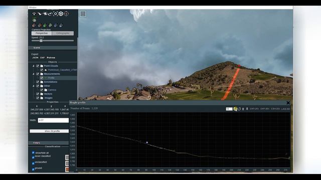Export scene as JSON

pyautogui.click(x=35, y=58)
